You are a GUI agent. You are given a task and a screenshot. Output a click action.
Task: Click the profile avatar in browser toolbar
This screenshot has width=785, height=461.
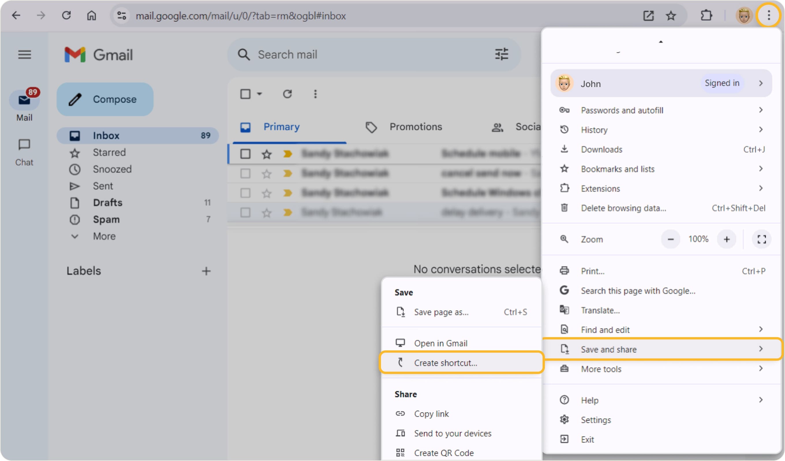point(744,16)
